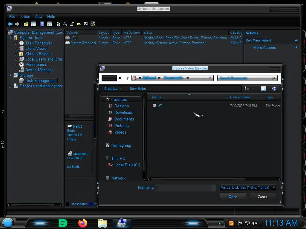The width and height of the screenshot is (306, 229).
Task: Click the Disk 0 drive icon
Action: click(70, 126)
